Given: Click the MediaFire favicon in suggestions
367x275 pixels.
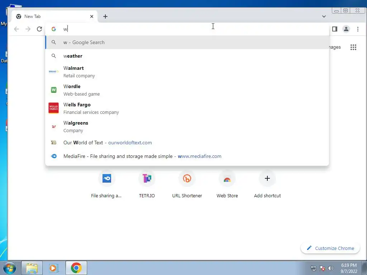Looking at the screenshot, I should coord(54,156).
